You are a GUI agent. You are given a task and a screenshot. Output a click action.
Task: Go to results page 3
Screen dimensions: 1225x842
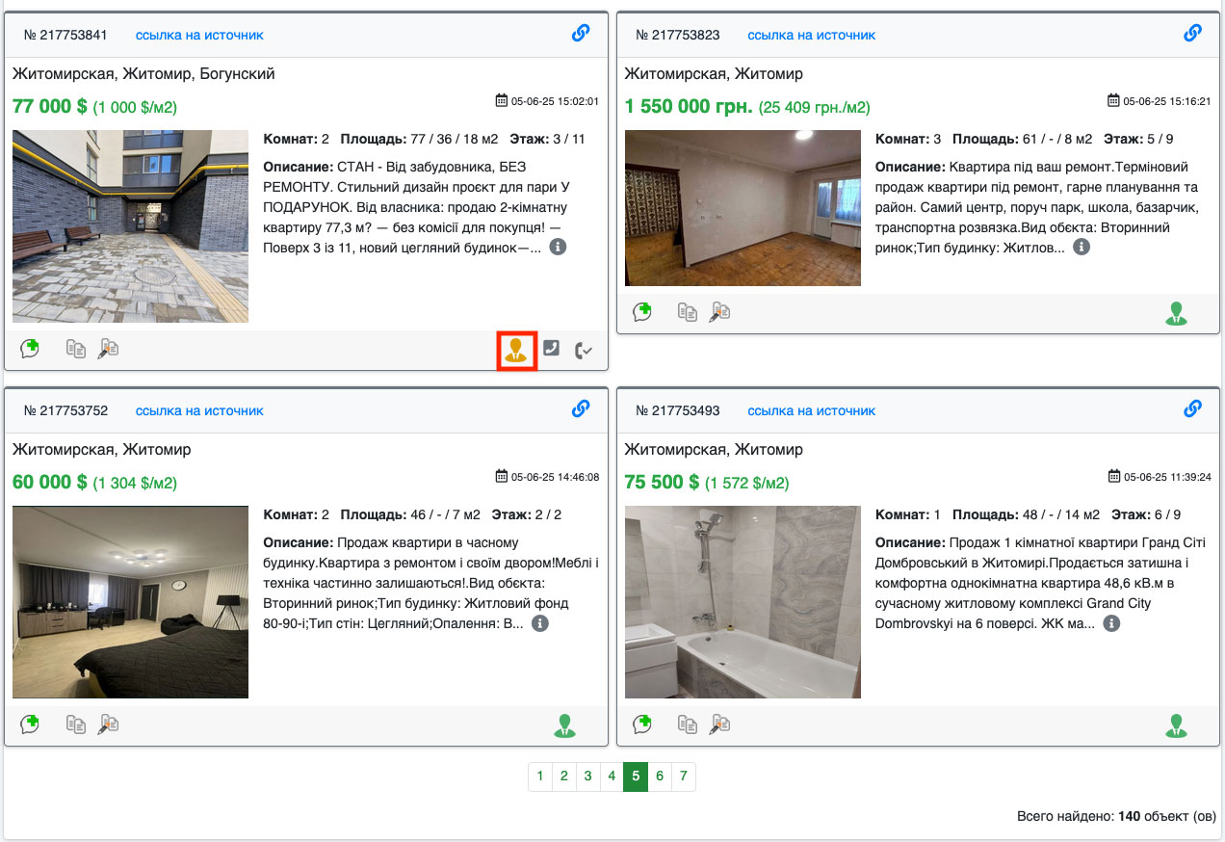(587, 776)
